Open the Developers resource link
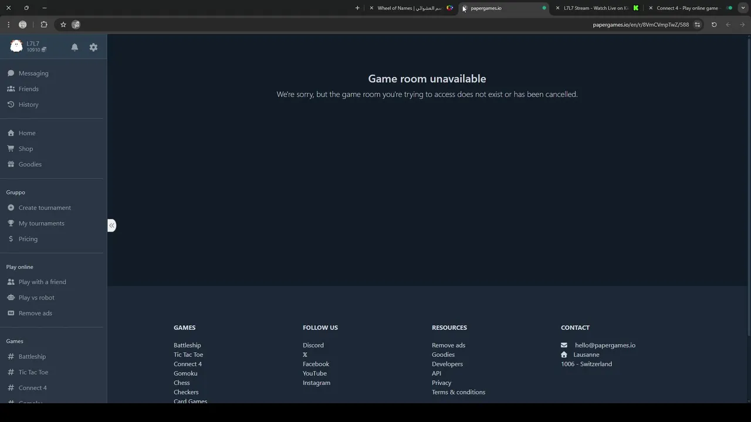The image size is (751, 422). 447,364
